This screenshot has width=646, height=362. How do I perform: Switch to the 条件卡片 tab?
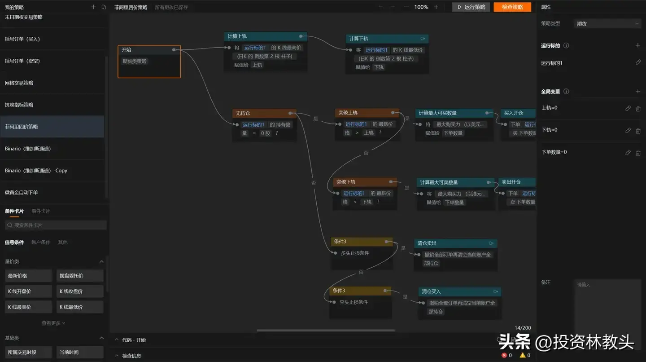point(14,211)
